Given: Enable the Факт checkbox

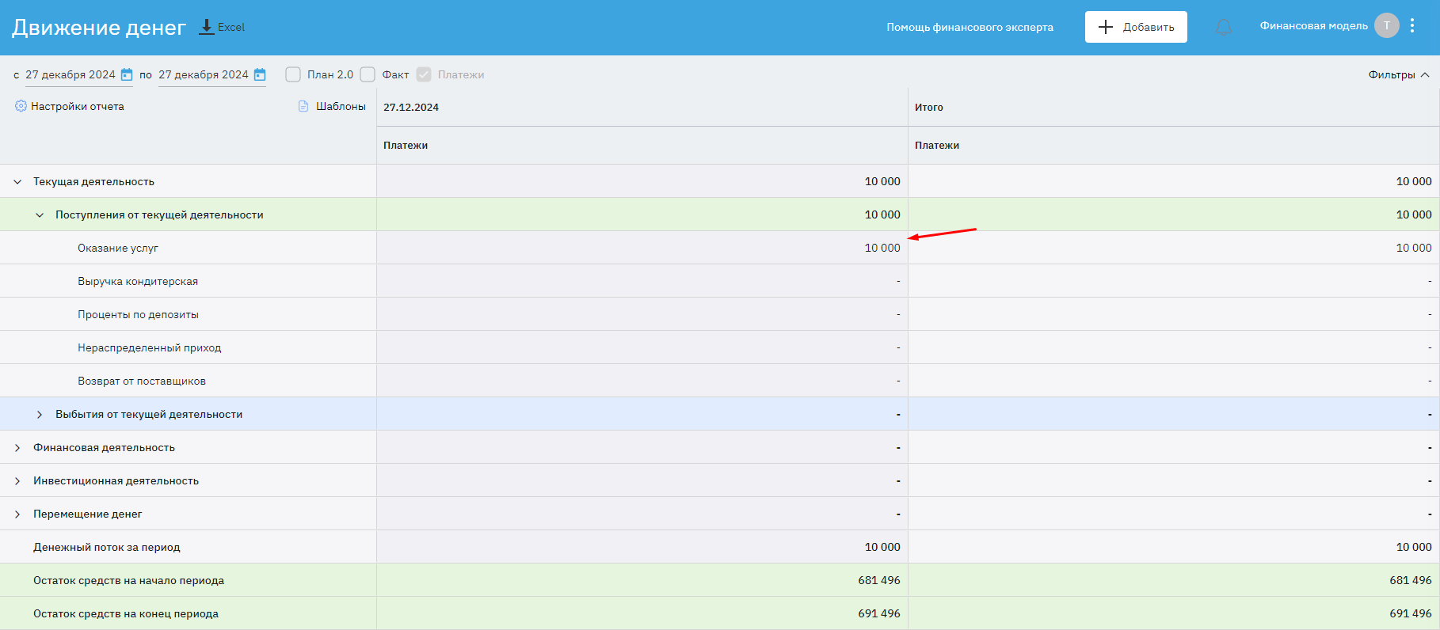Looking at the screenshot, I should pos(368,74).
